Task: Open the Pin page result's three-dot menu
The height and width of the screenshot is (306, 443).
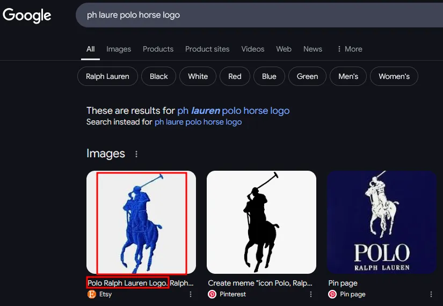Action: pyautogui.click(x=431, y=294)
